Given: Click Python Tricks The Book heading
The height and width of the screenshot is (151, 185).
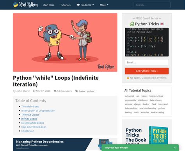Looking at the screenshot, I should (x=136, y=135).
